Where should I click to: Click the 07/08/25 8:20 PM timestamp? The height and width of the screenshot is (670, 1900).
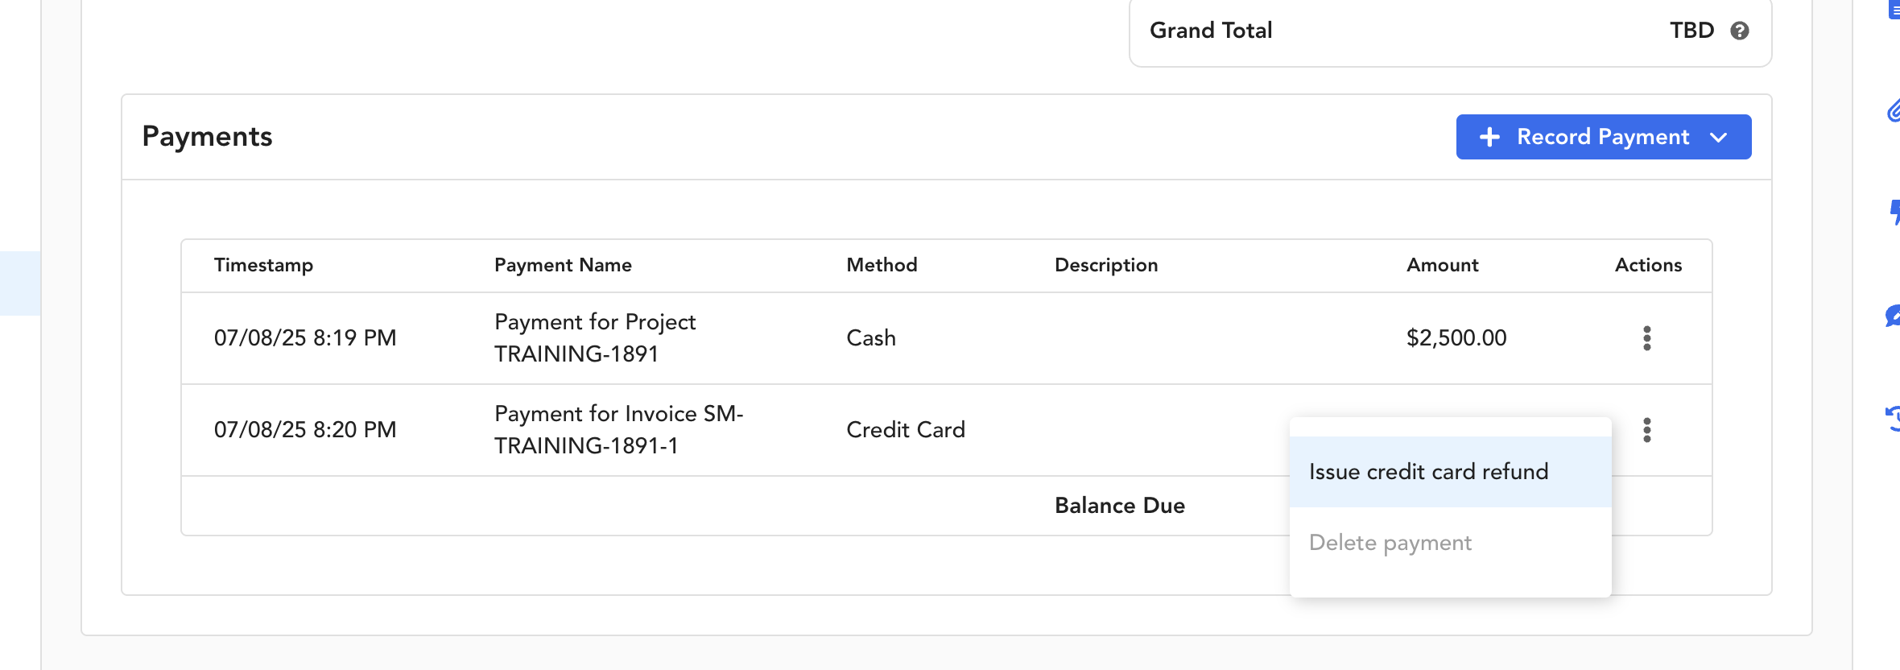305,430
